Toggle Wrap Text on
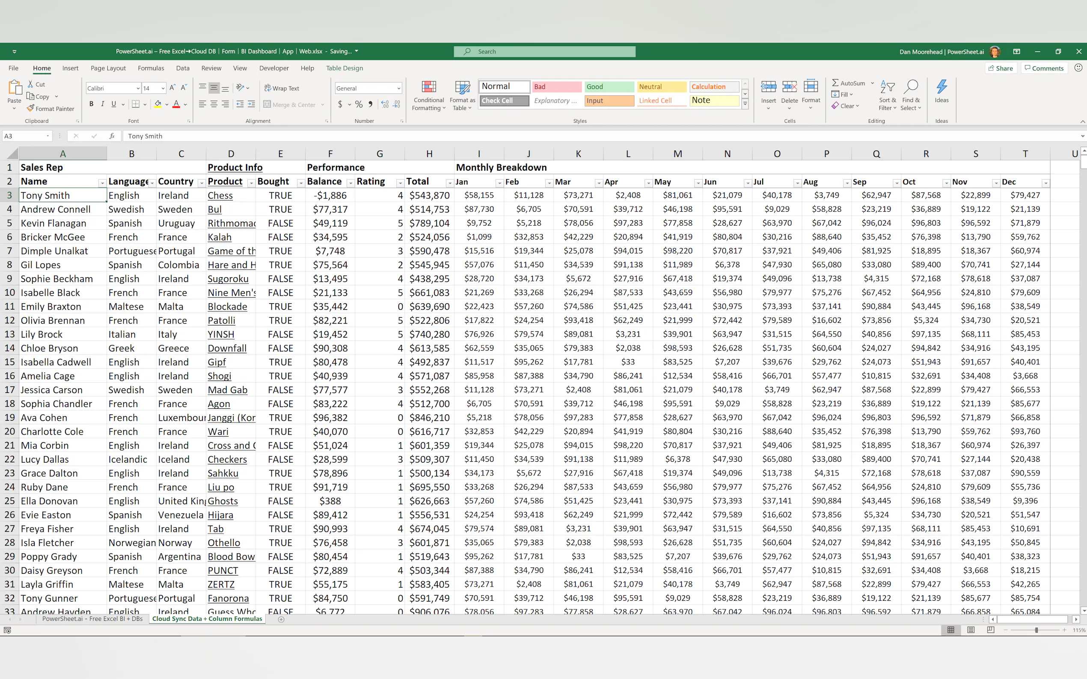The height and width of the screenshot is (679, 1087). 281,88
